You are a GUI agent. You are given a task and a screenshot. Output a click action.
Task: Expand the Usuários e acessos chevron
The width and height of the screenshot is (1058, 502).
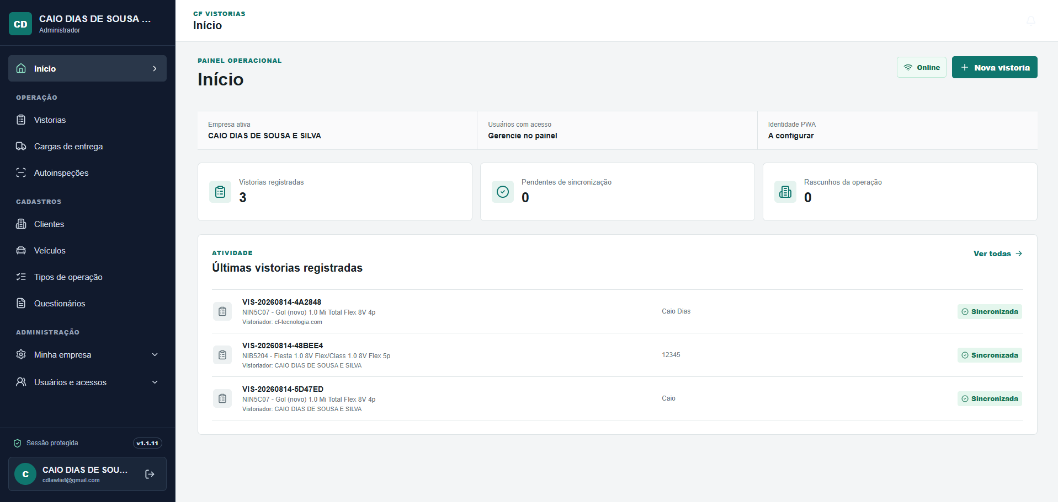pos(155,382)
